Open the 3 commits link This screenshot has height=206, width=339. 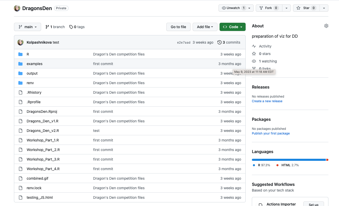coord(229,42)
